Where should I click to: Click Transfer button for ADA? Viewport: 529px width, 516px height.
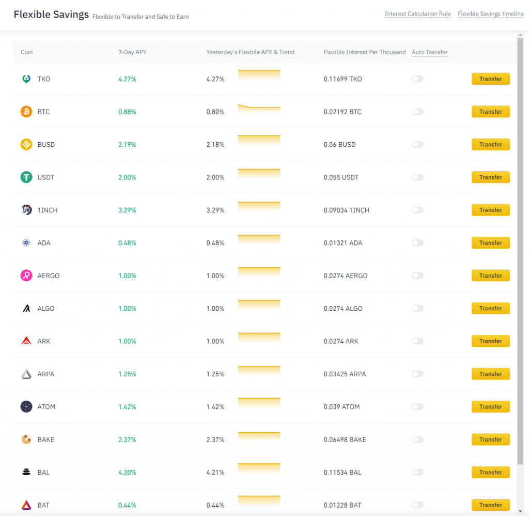tap(491, 243)
